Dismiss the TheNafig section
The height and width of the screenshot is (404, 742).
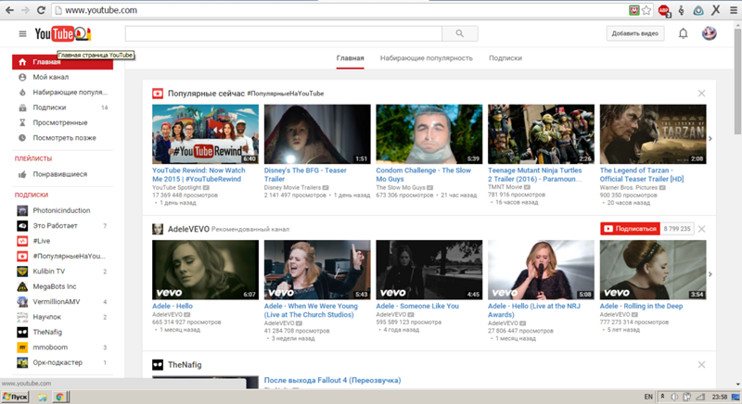point(701,365)
